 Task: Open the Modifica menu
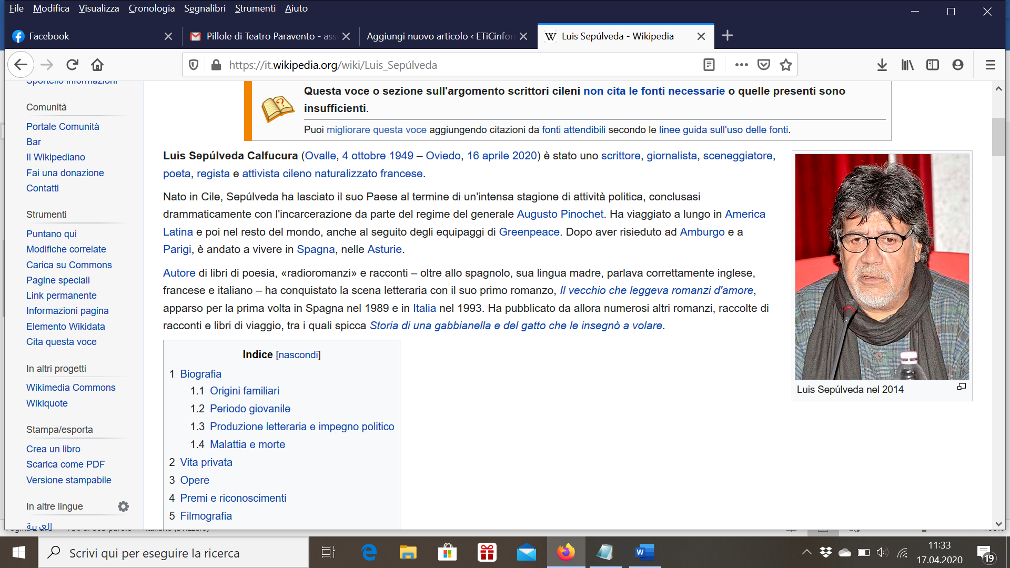(x=51, y=8)
